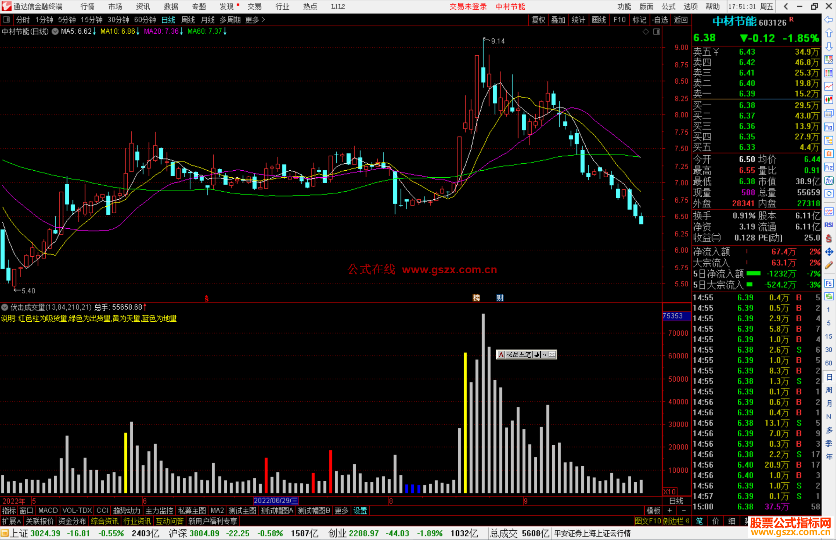Click the 设置 settings link in indicator bar

(360, 511)
